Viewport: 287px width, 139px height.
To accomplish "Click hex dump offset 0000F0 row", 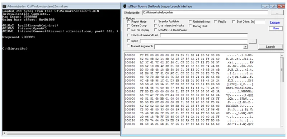I will click(189, 110).
